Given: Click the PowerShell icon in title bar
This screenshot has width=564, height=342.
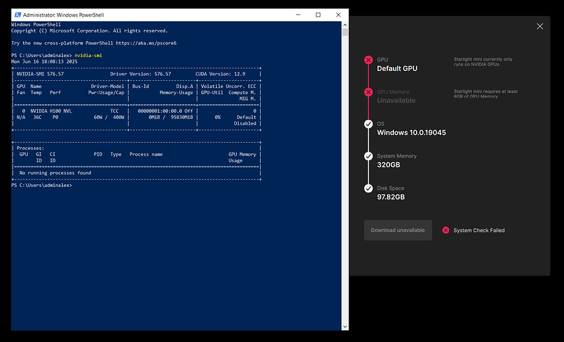Looking at the screenshot, I should coord(18,15).
